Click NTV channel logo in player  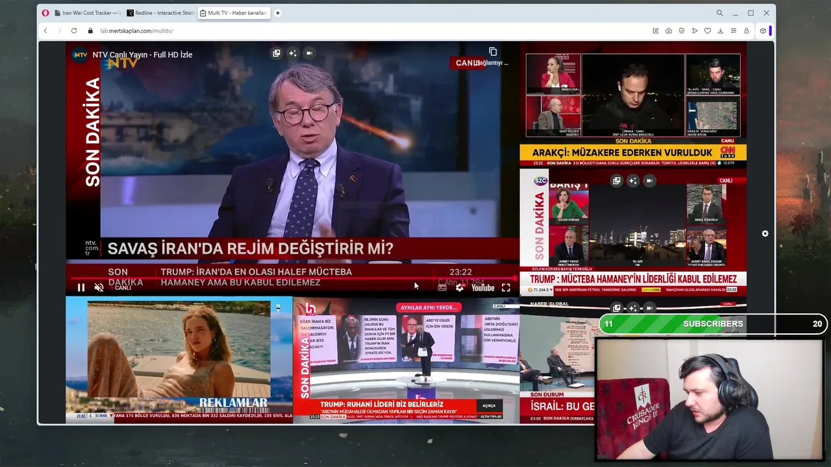[x=80, y=54]
